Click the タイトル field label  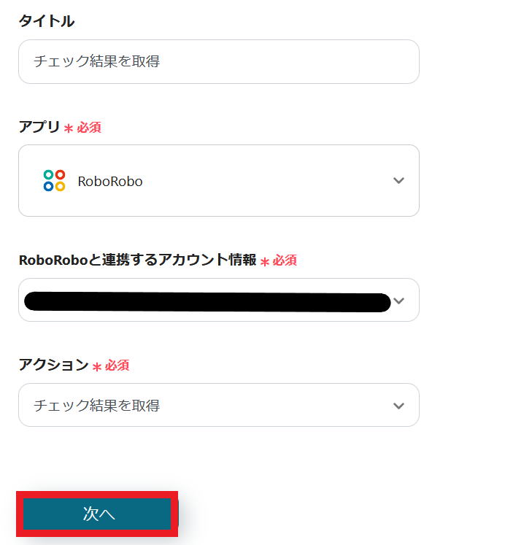tap(47, 21)
